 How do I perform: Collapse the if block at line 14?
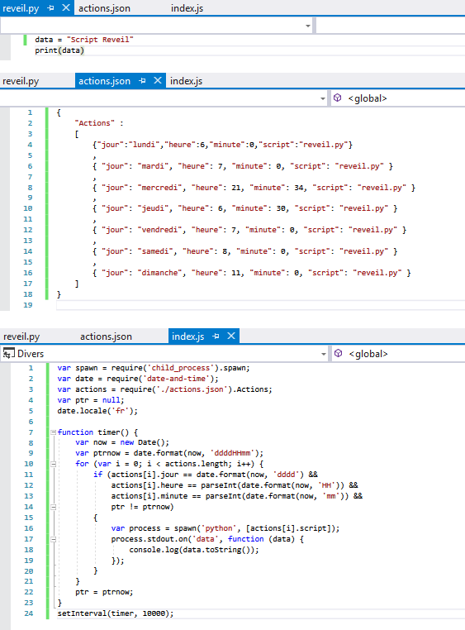click(53, 507)
